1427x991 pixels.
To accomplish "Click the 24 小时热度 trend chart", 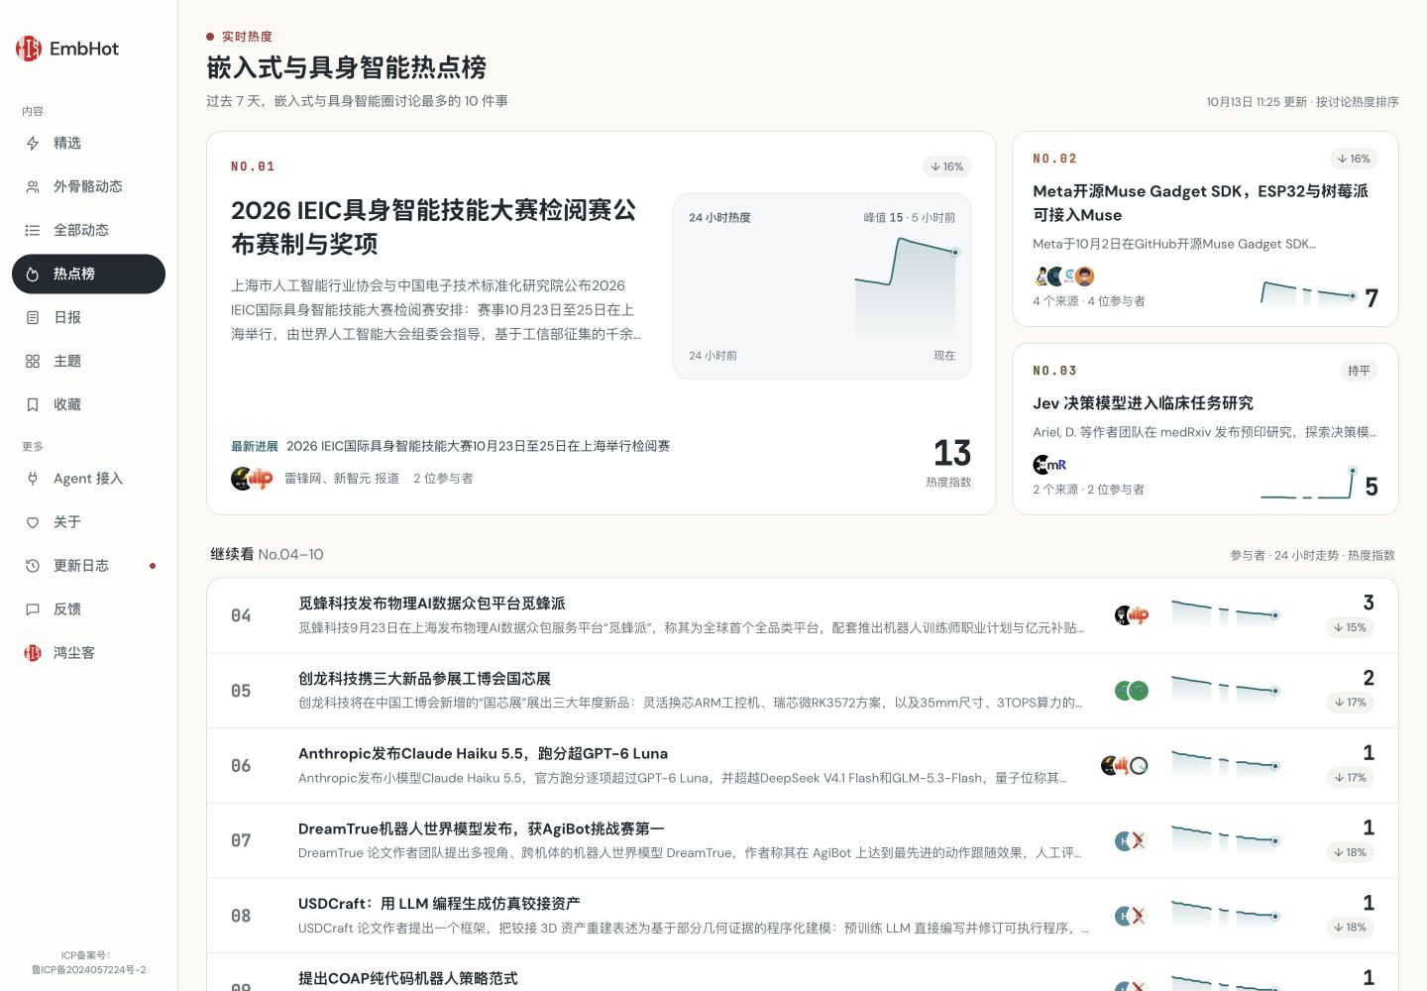I will pos(823,286).
